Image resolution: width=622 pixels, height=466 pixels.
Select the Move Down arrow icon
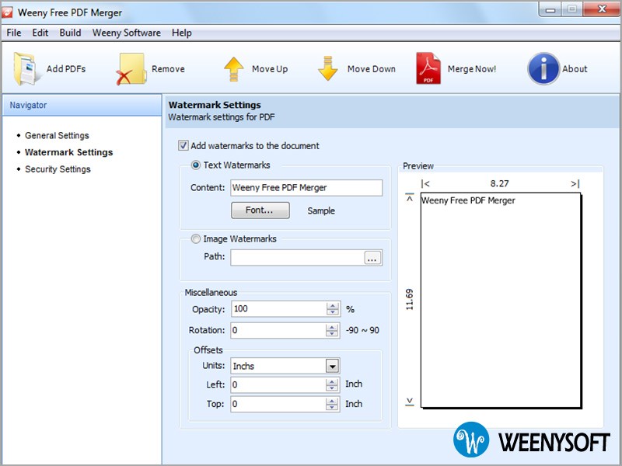pyautogui.click(x=327, y=68)
